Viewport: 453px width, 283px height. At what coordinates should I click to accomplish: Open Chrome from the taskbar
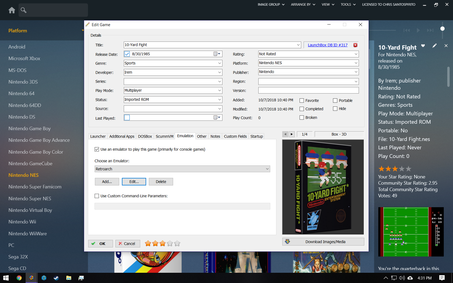coord(19,278)
